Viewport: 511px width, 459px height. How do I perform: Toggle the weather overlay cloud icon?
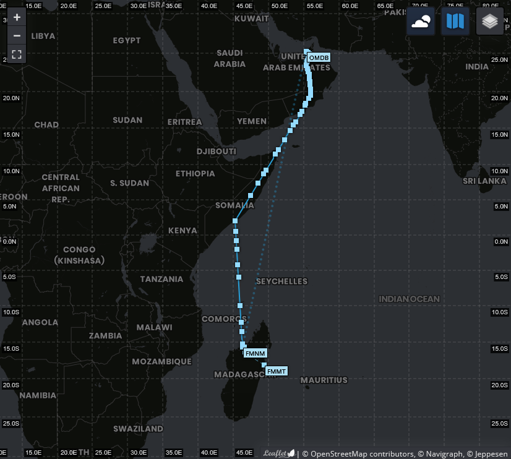[x=421, y=22]
